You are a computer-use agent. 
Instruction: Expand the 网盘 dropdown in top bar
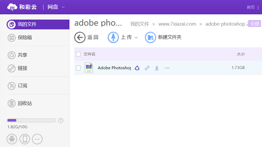pos(63,7)
